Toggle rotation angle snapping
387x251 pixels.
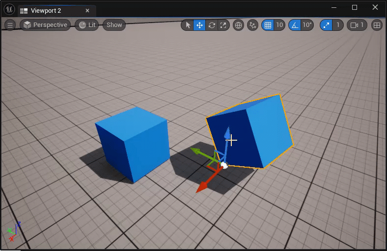[x=295, y=25]
